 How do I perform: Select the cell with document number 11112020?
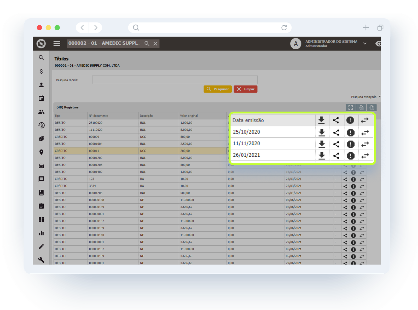[113, 130]
